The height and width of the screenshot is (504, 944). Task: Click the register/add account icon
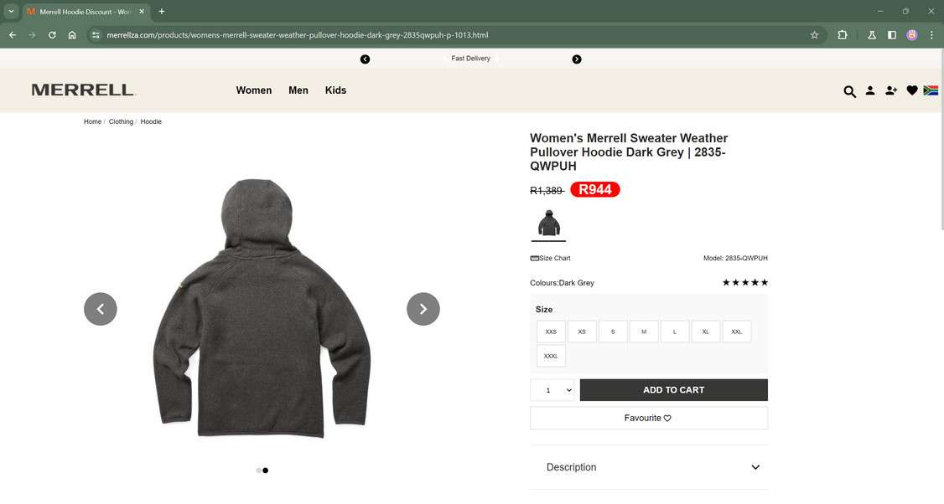(891, 90)
